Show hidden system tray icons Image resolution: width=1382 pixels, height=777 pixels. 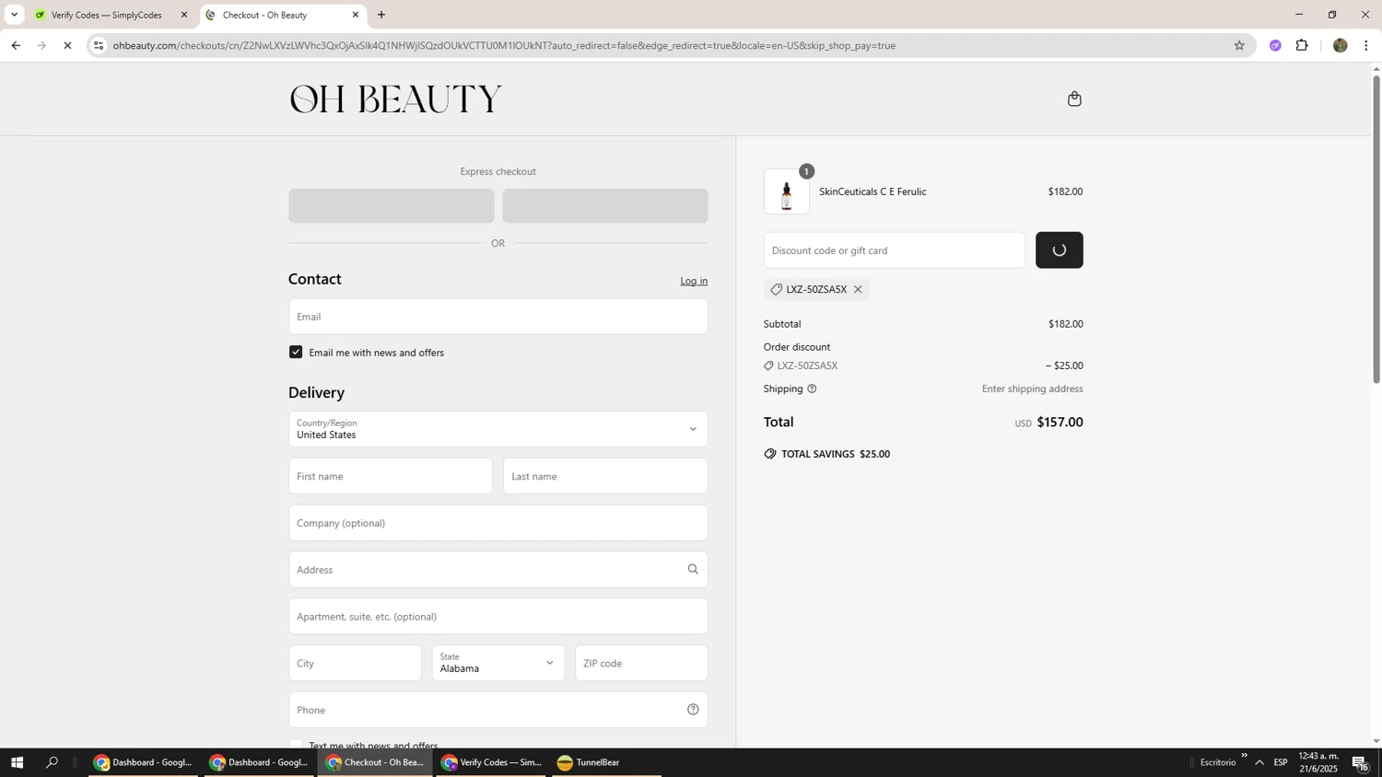coord(1259,762)
